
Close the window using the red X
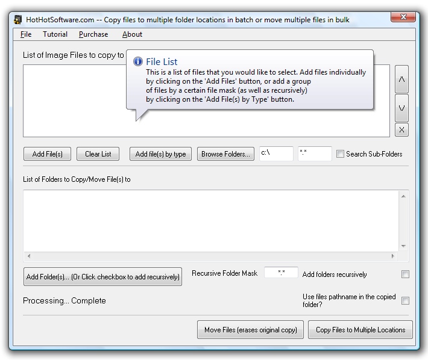[403, 17]
